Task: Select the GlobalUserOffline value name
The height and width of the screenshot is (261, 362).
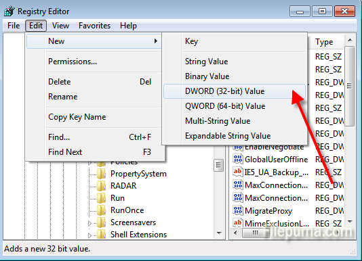Action: tap(277, 160)
